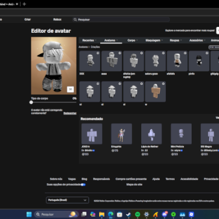The height and width of the screenshot is (219, 219).
Task: Expand the Recentes category dropdown
Action: 89,41
